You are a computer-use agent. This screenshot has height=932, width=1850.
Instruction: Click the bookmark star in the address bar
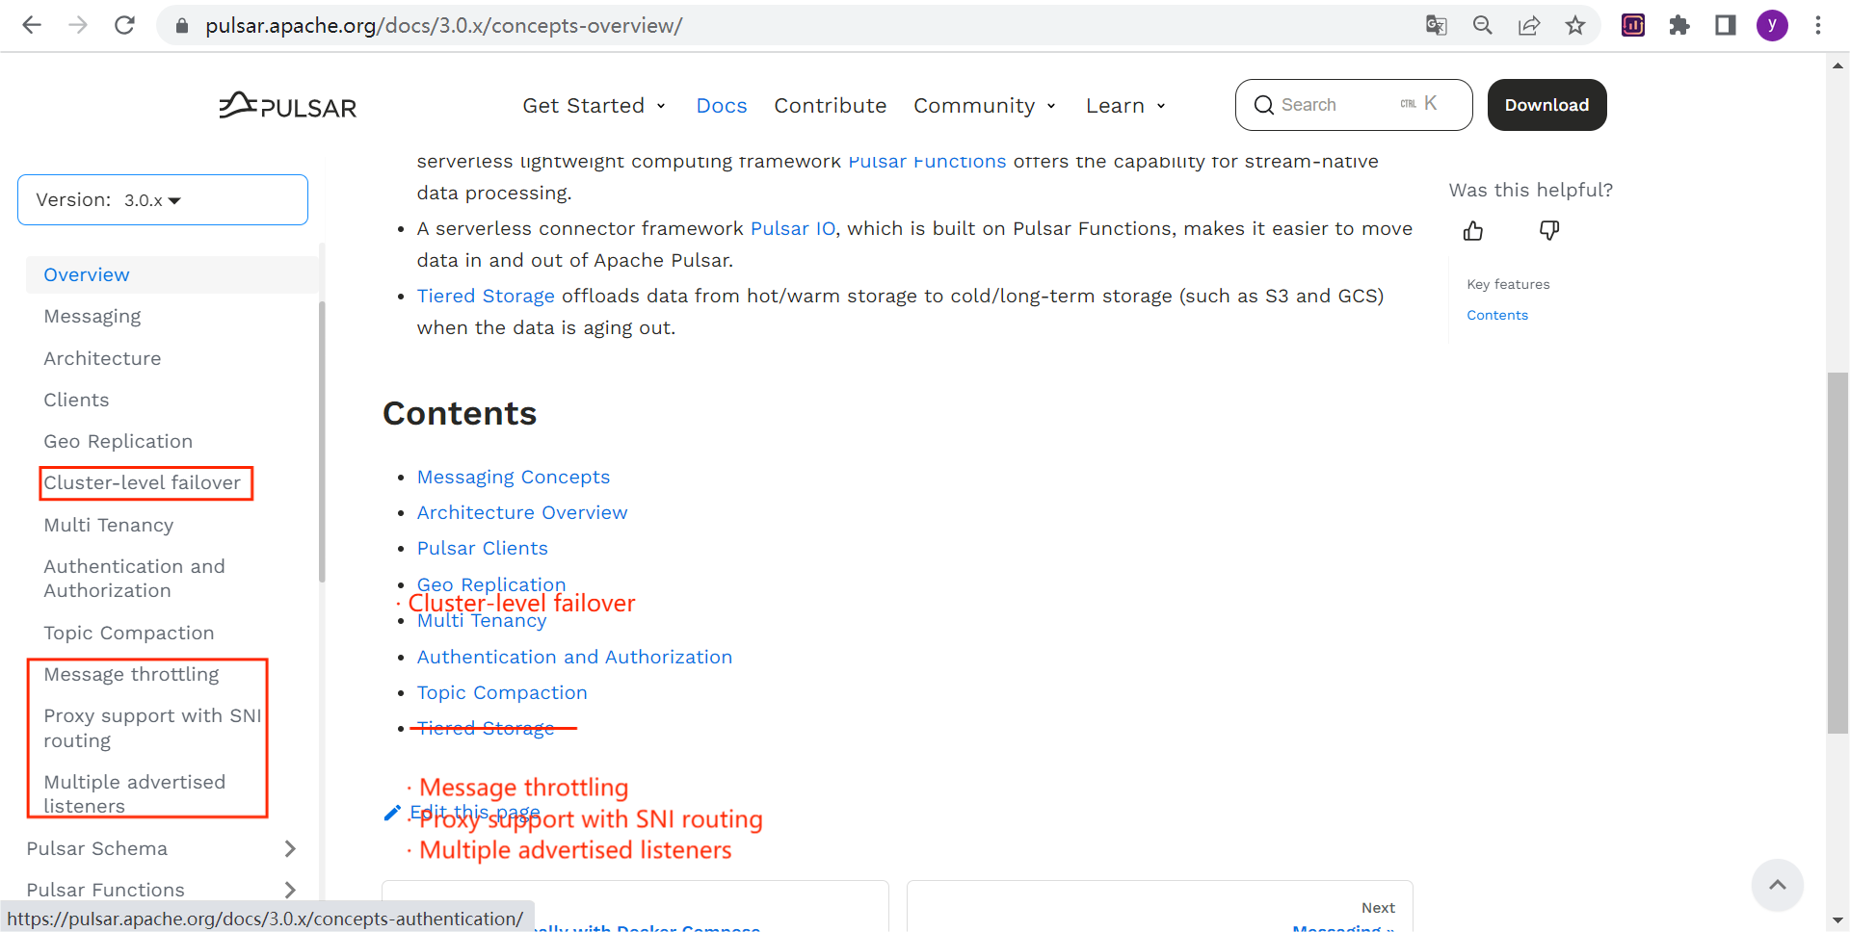[1575, 25]
